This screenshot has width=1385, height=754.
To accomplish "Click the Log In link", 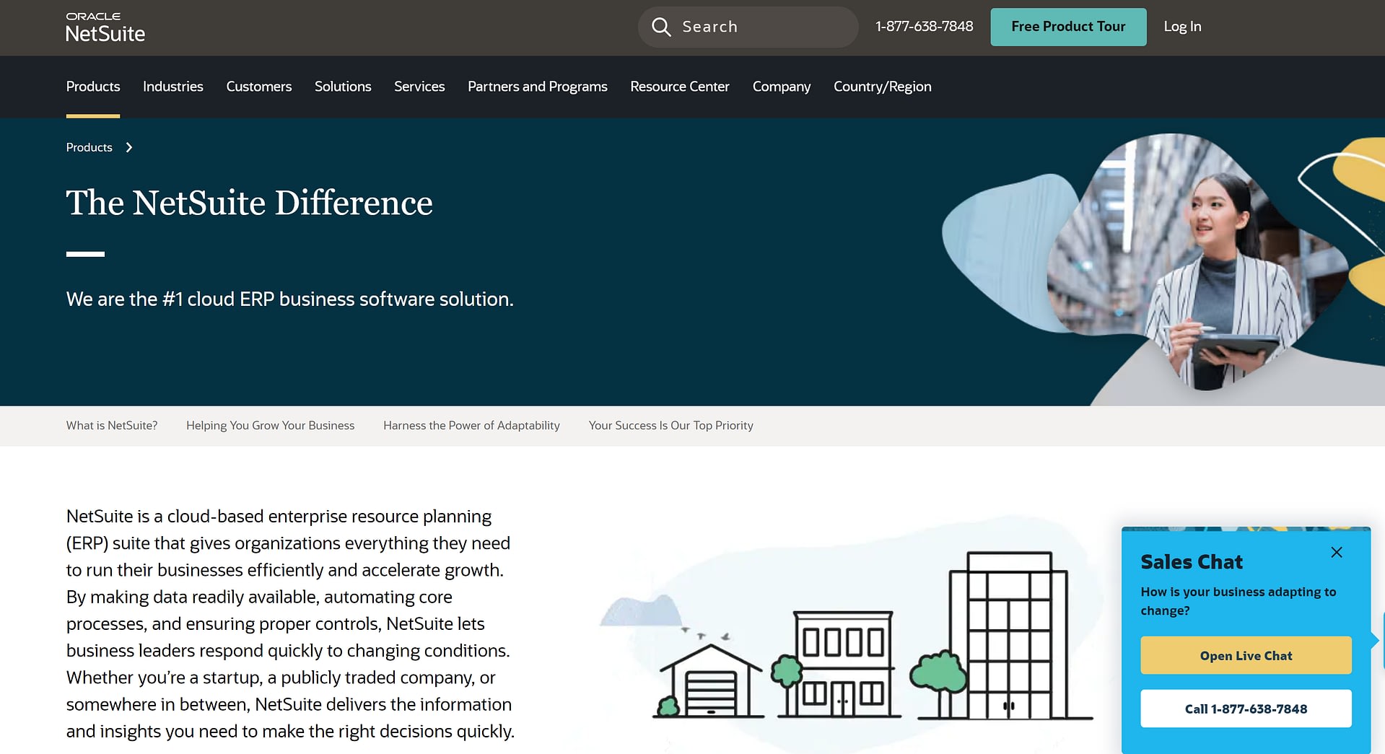I will coord(1181,27).
